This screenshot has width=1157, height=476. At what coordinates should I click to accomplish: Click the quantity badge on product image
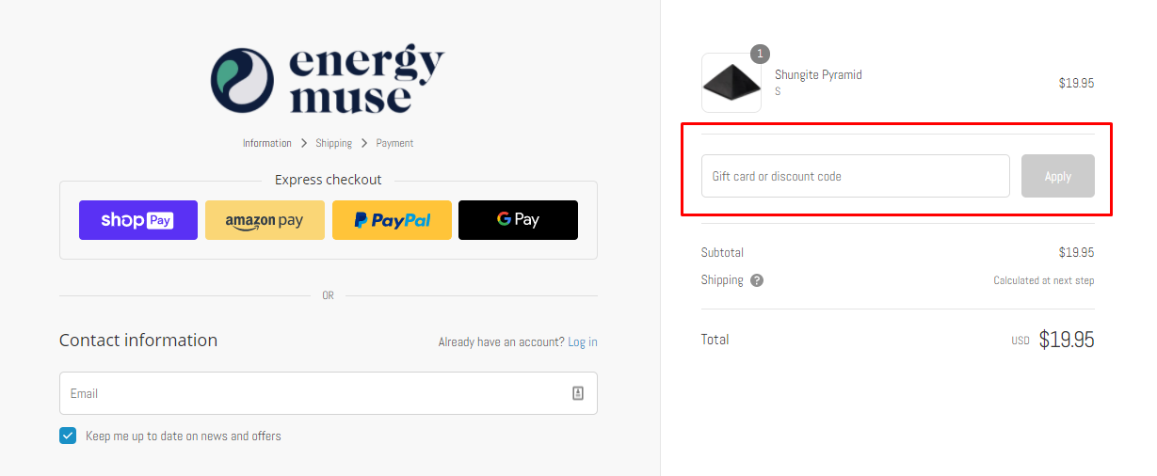click(x=760, y=54)
